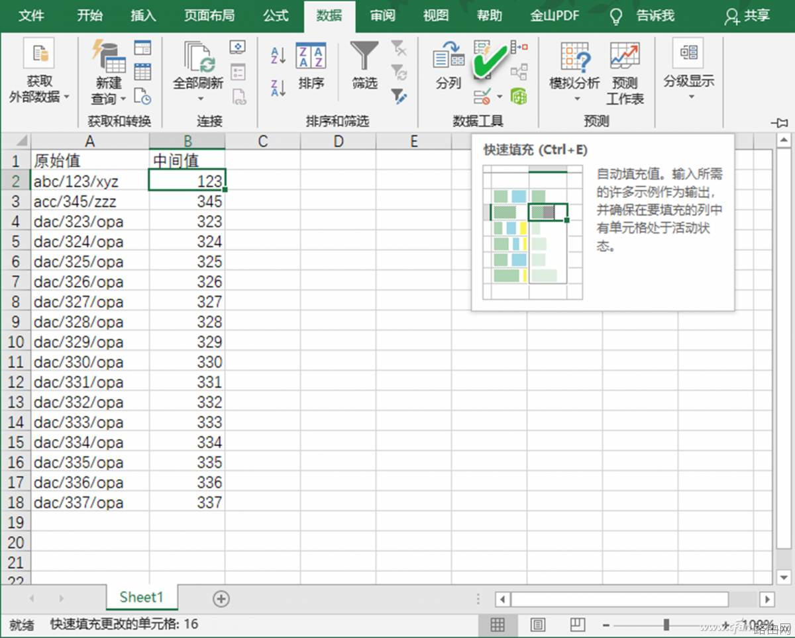Click the Sort Z to A descending icon
The width and height of the screenshot is (795, 638).
pyautogui.click(x=278, y=87)
